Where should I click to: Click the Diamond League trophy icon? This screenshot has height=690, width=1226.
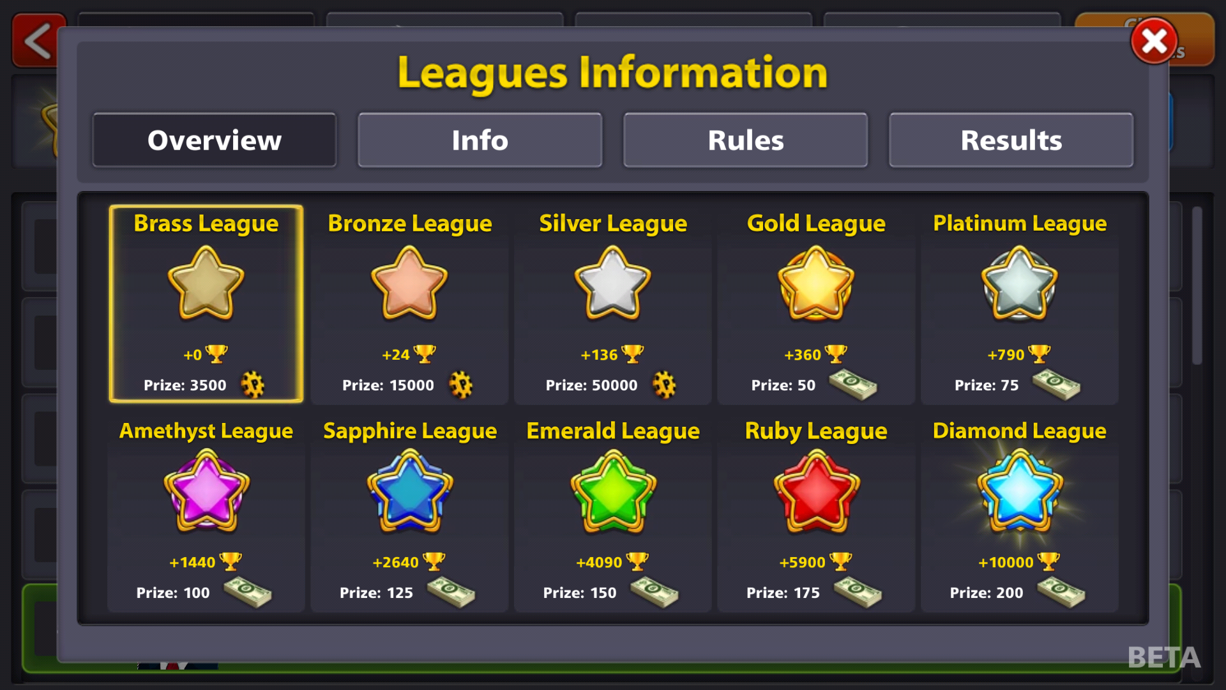1048,562
